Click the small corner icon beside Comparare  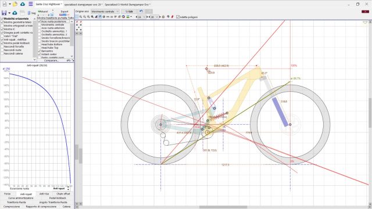73,60
